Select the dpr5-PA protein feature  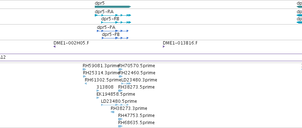pos(112,31)
